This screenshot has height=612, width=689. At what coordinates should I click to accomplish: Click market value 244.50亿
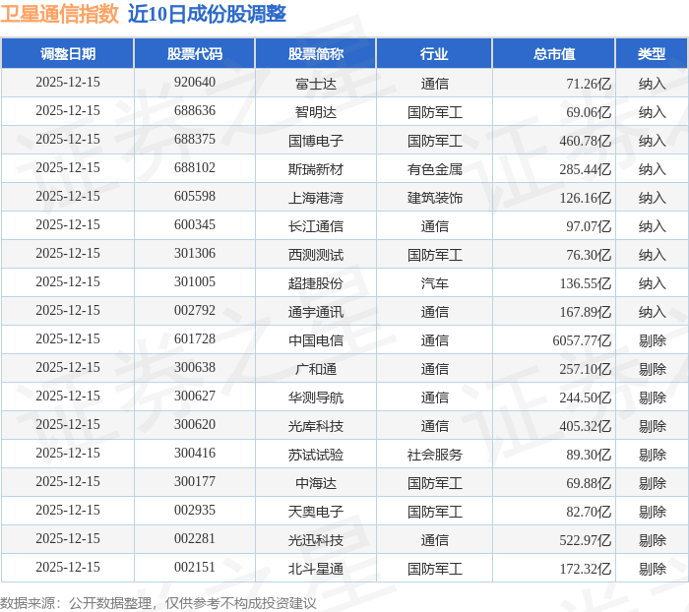click(586, 398)
